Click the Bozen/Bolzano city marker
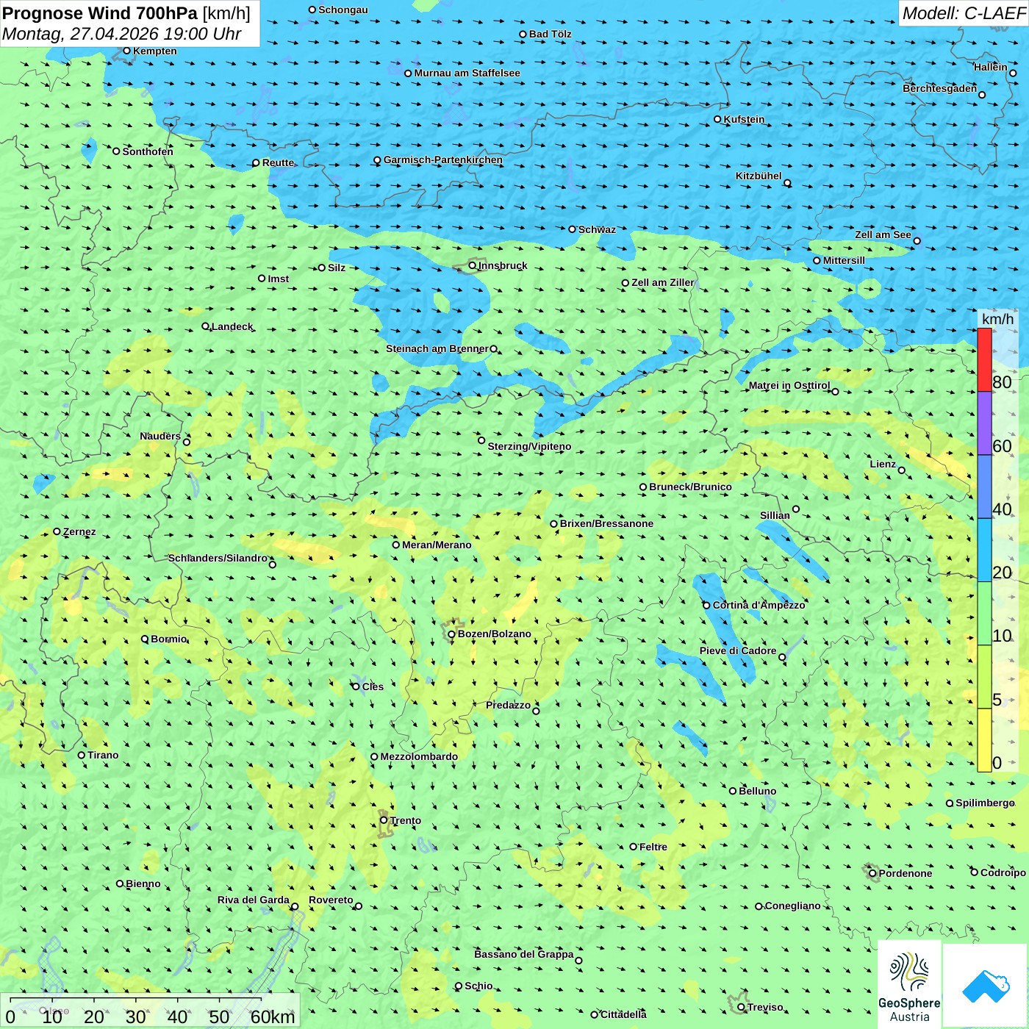This screenshot has width=1029, height=1029. coord(451,634)
